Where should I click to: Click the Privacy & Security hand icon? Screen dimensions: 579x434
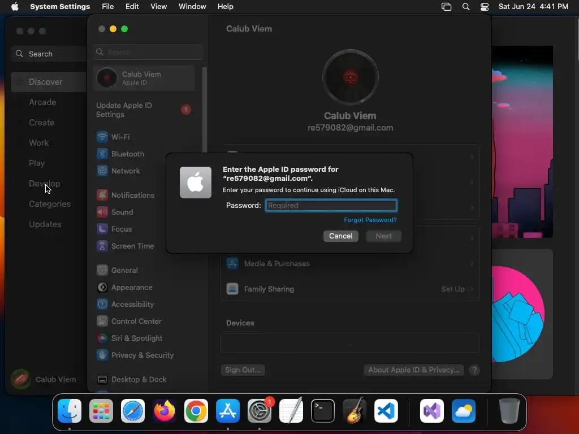click(x=102, y=355)
